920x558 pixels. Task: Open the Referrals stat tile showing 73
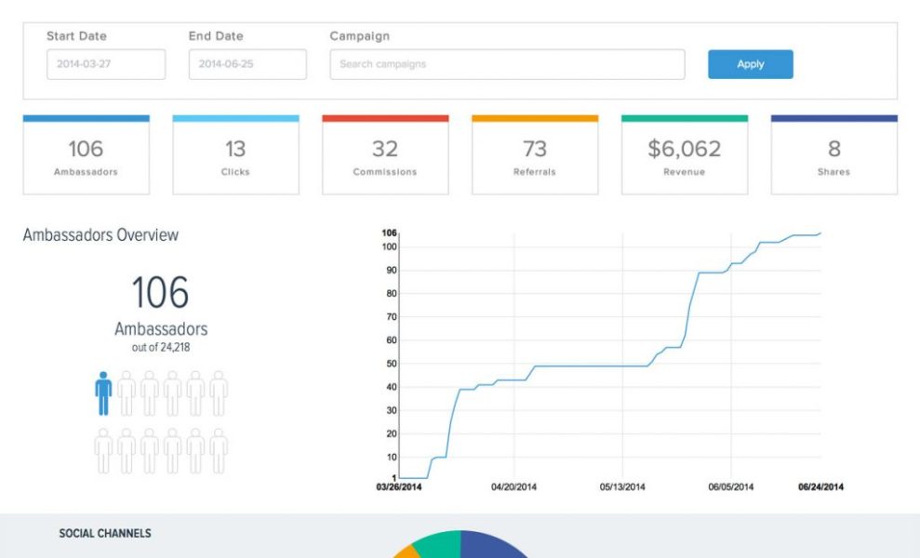point(535,153)
